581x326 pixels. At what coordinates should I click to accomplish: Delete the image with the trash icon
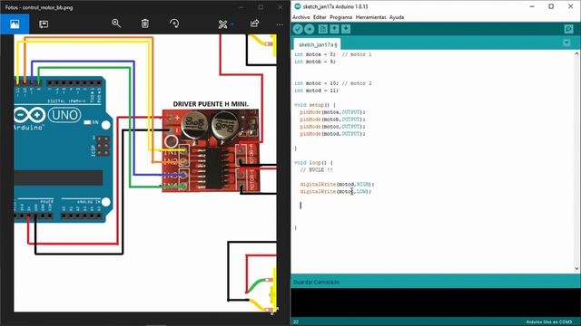[145, 24]
